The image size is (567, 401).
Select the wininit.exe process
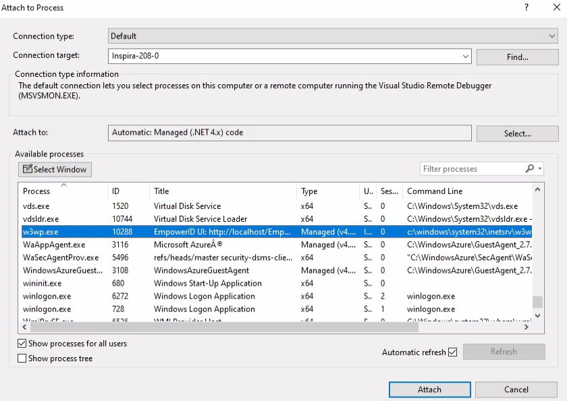click(x=277, y=283)
